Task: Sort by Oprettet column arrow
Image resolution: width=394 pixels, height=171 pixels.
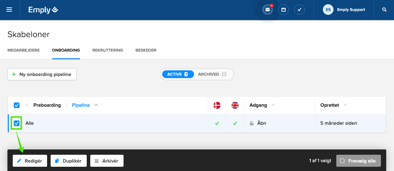Action: tap(345, 105)
